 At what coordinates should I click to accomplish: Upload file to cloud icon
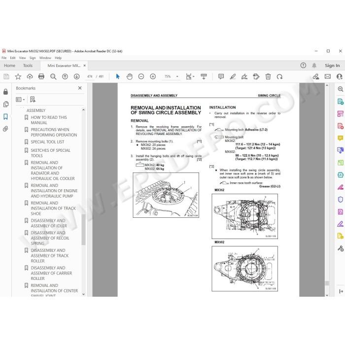tap(30, 76)
